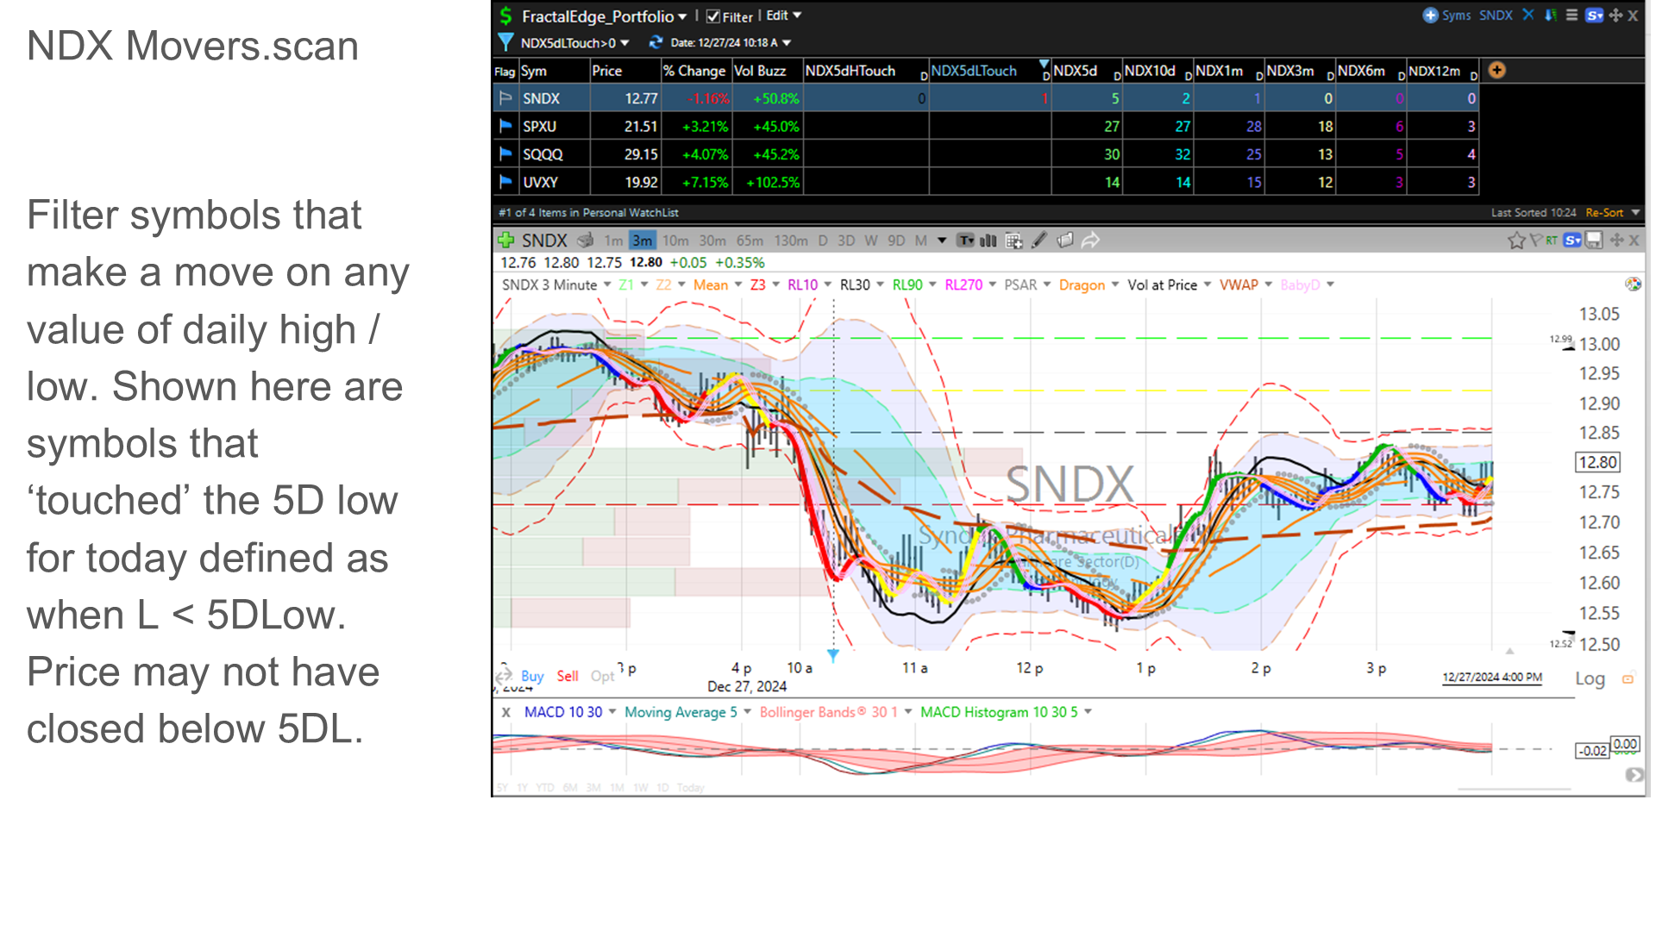Switch chart timeframe to 10m
Image resolution: width=1656 pixels, height=931 pixels.
(676, 241)
